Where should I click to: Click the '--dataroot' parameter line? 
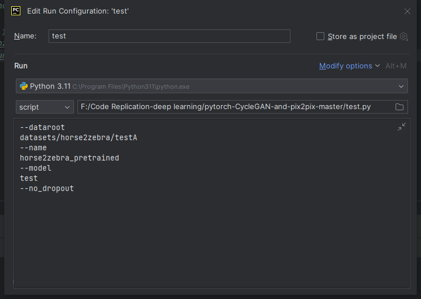click(42, 127)
